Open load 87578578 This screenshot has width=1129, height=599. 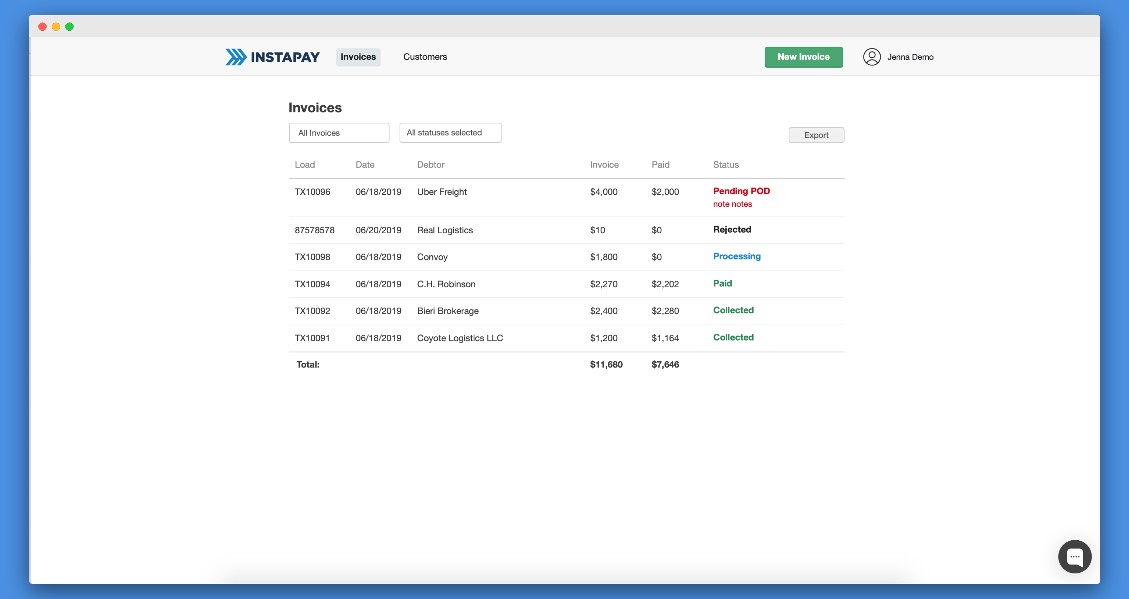(314, 231)
